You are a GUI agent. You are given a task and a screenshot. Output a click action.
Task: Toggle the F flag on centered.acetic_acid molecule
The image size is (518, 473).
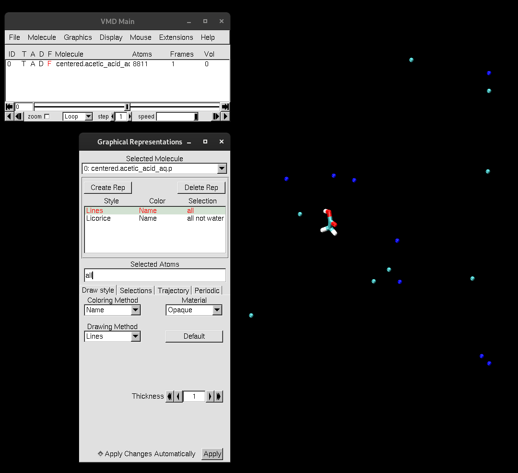tap(48, 64)
